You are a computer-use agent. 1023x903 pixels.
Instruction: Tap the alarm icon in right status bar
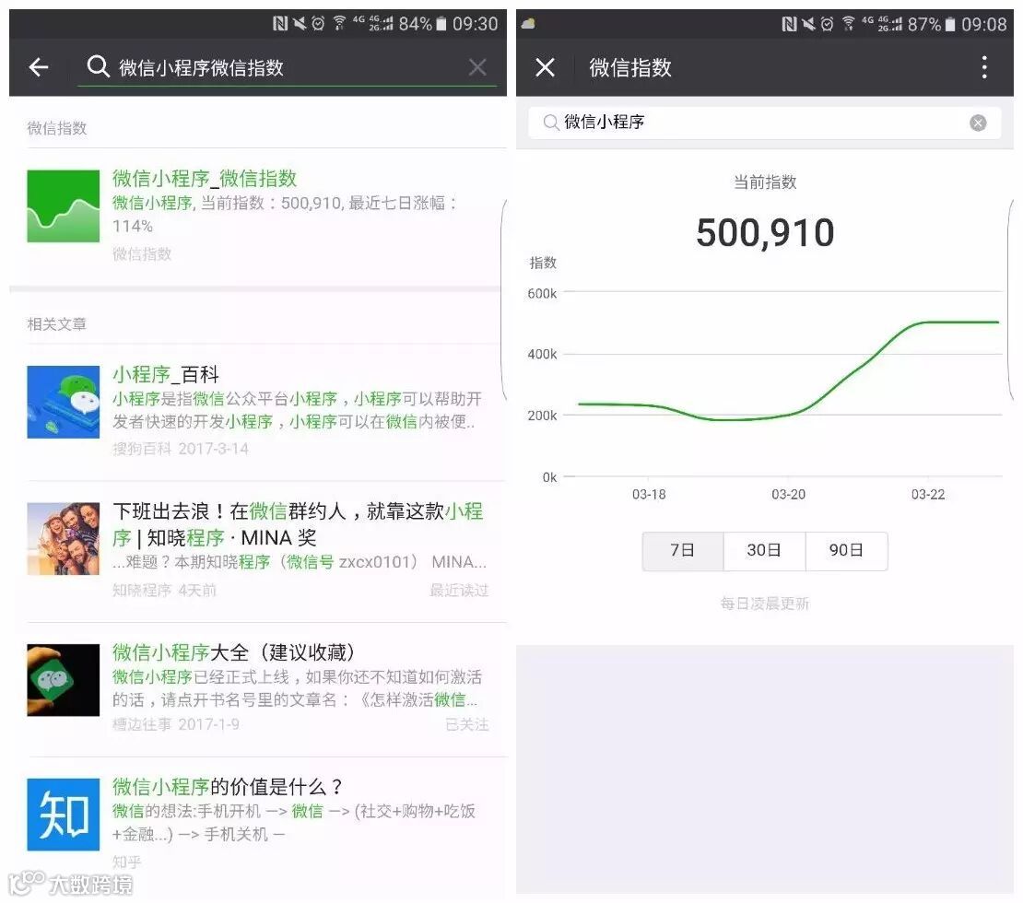[827, 24]
